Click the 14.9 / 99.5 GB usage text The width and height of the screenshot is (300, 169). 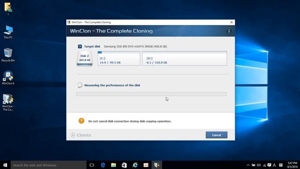[x=110, y=62]
